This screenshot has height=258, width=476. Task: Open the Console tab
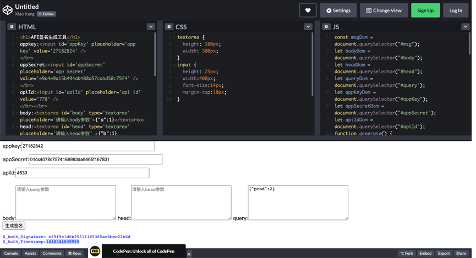(12, 254)
